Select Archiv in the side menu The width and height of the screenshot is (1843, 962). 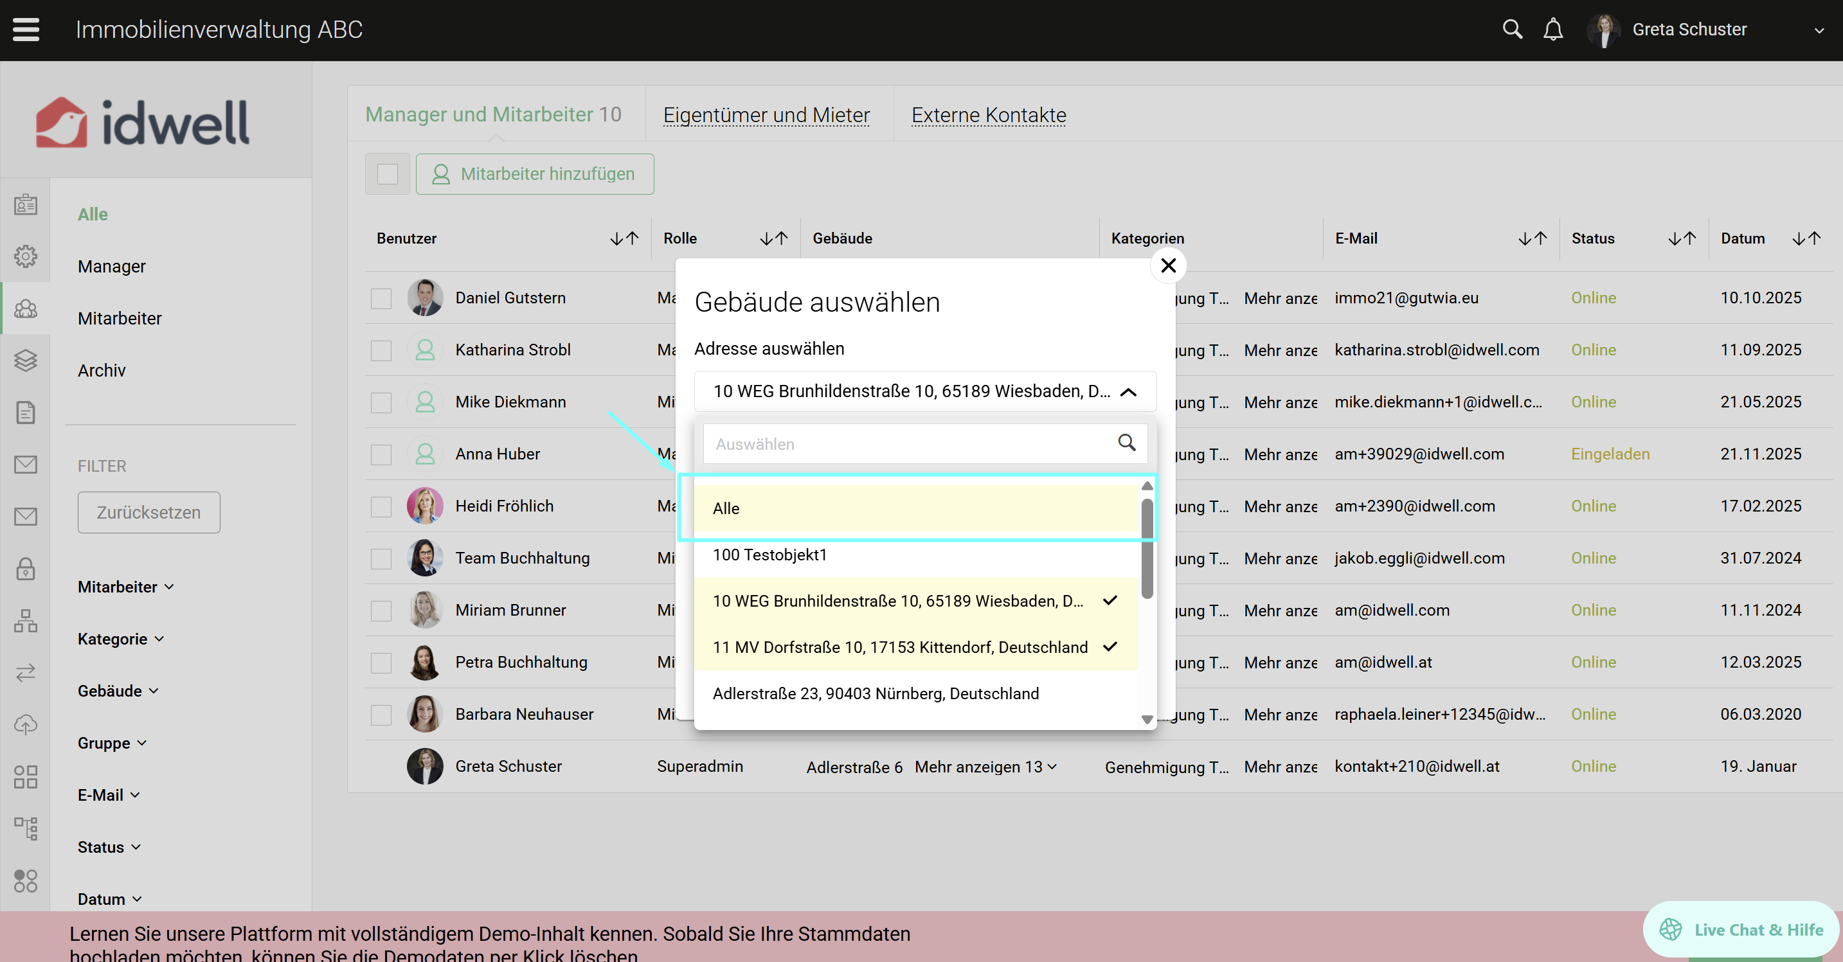102,370
